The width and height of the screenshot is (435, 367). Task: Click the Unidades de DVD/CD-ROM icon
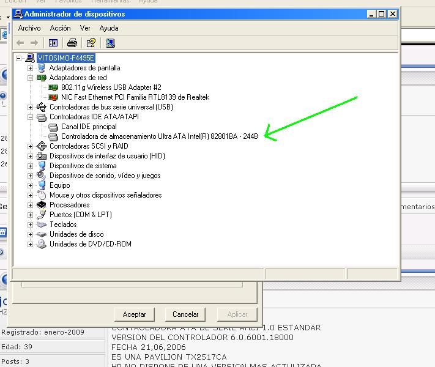pos(42,244)
